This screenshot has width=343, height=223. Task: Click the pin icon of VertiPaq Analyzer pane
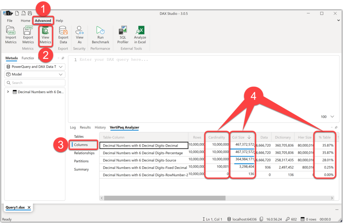click(x=336, y=127)
